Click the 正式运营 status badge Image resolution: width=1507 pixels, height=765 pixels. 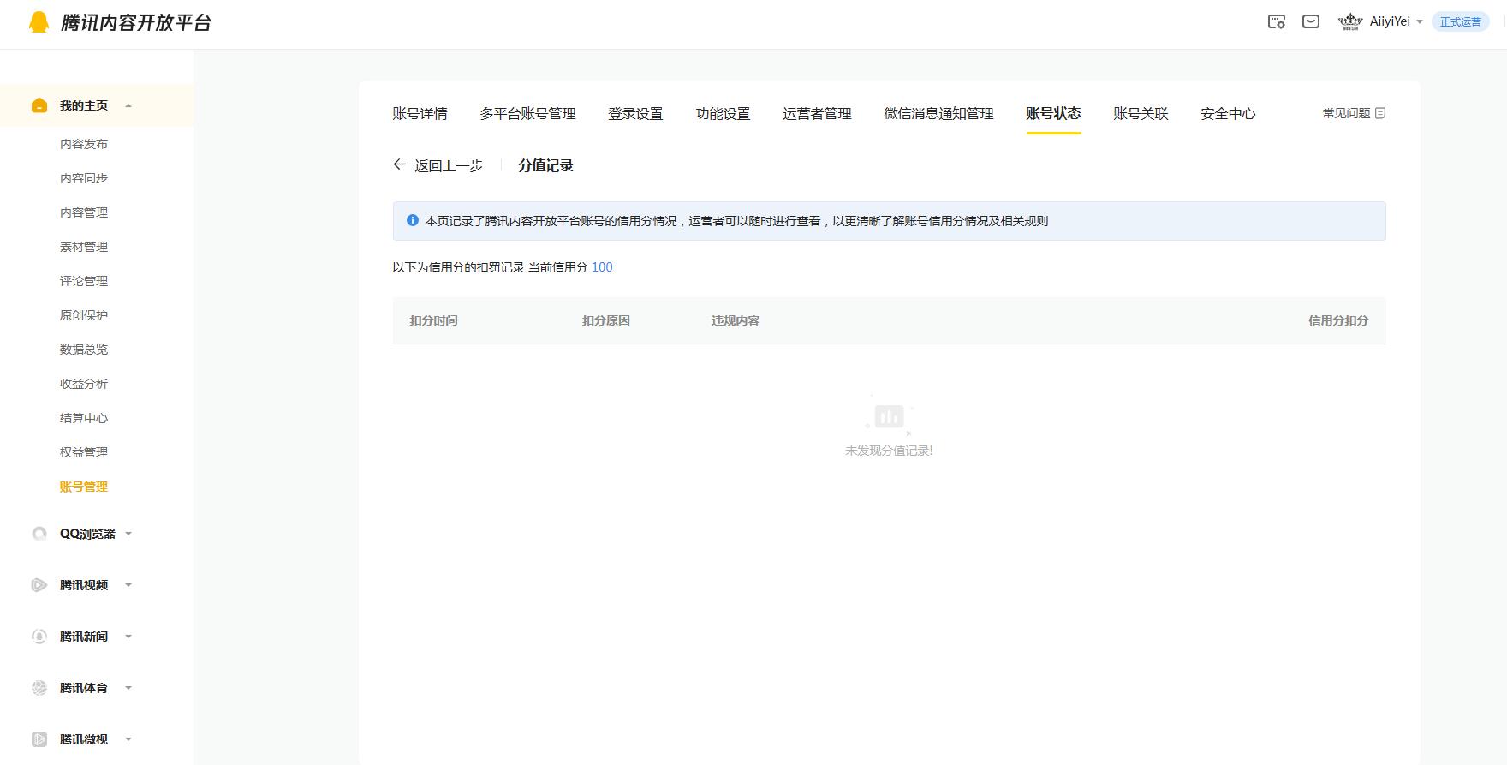[x=1460, y=22]
